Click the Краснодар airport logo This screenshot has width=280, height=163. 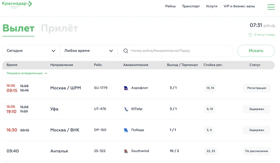(x=17, y=4)
